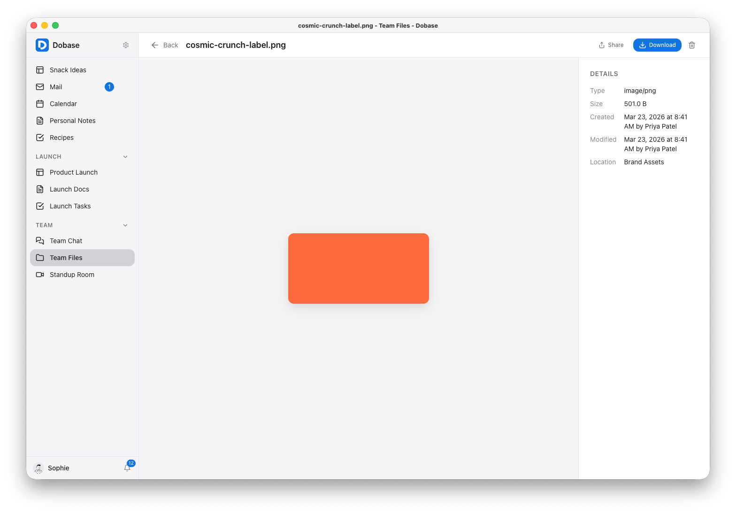
Task: Switch to Team Chat
Action: point(82,241)
